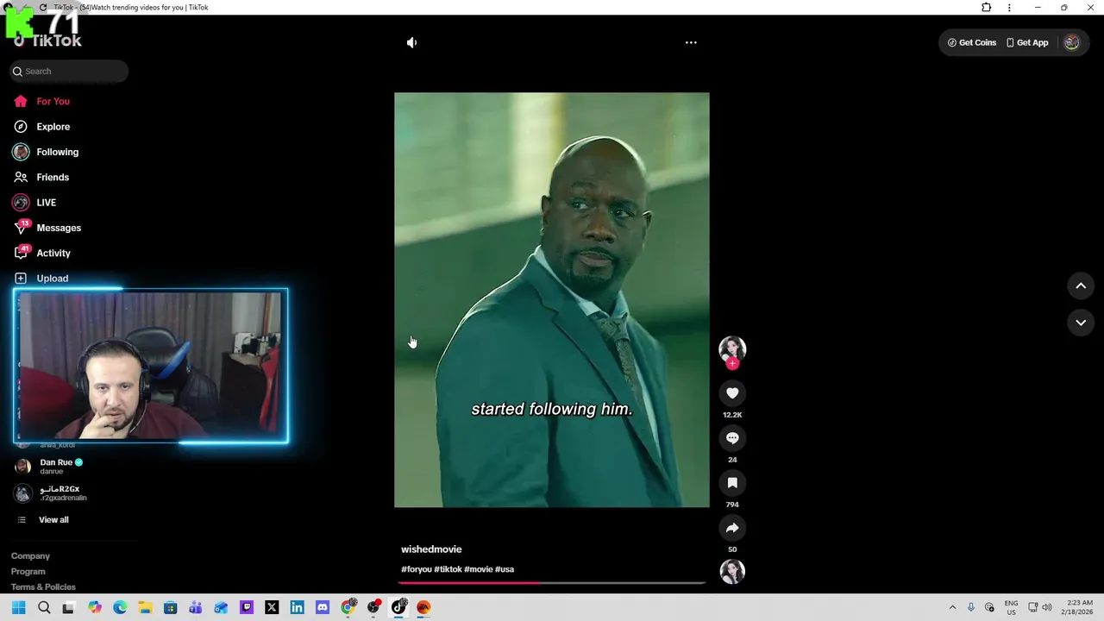Open Discord from the taskbar

point(323,607)
